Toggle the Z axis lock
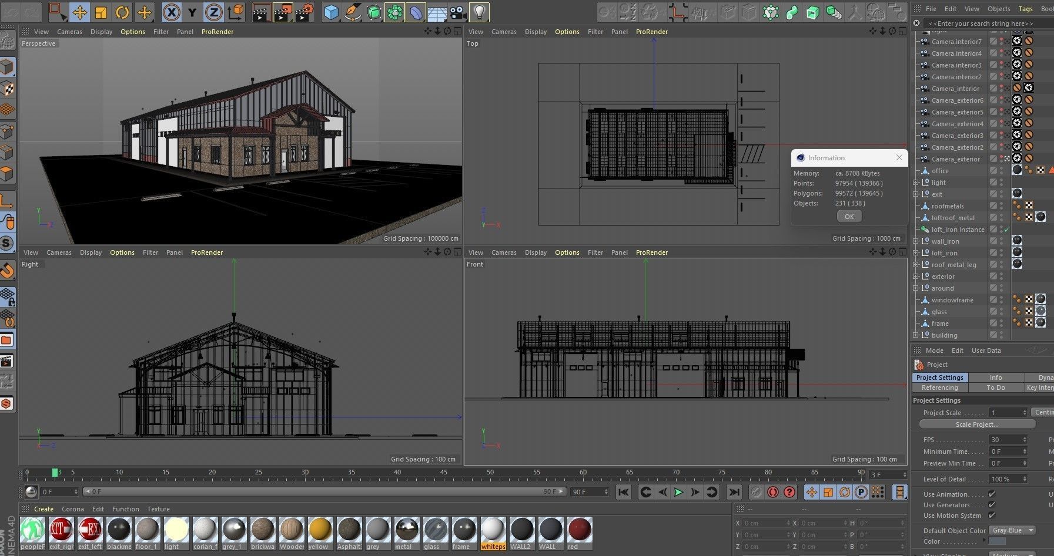 [213, 12]
